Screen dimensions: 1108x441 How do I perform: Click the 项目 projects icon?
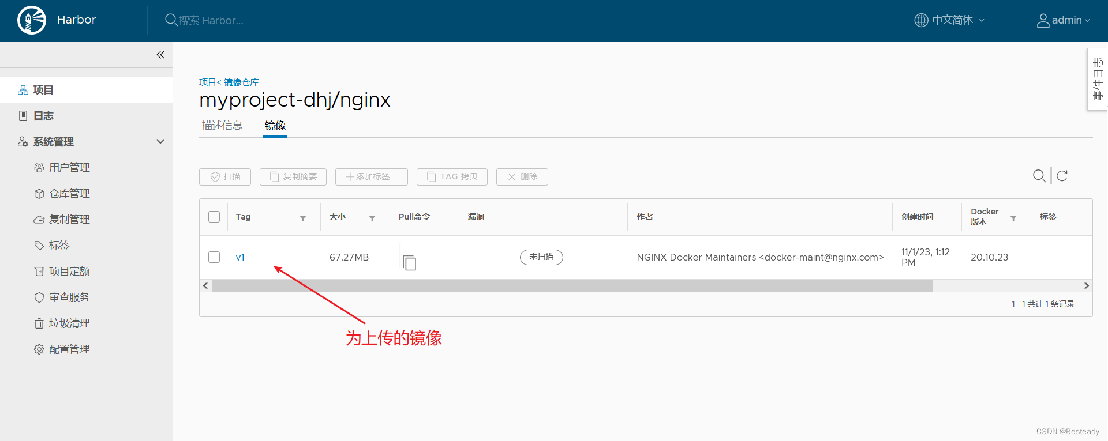pyautogui.click(x=23, y=90)
